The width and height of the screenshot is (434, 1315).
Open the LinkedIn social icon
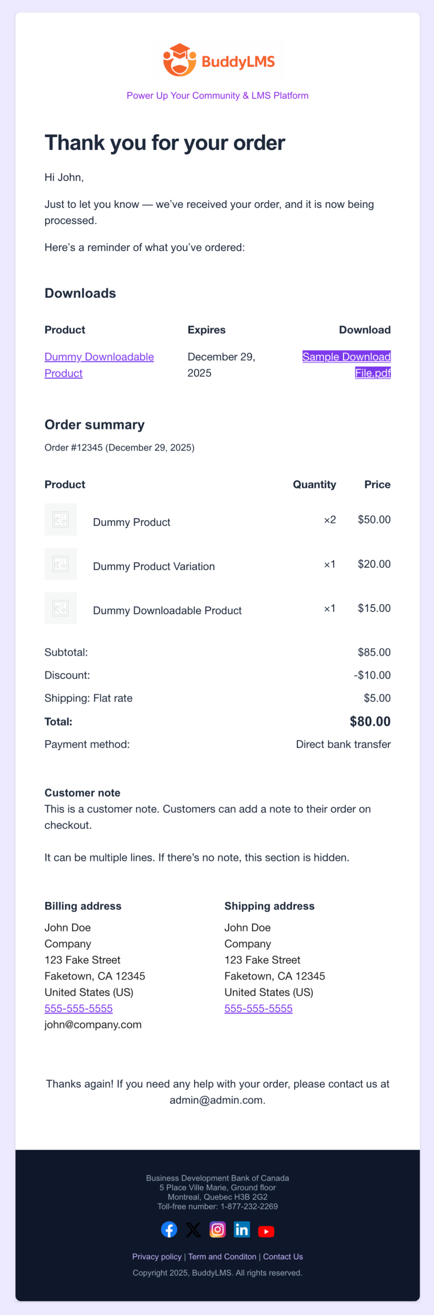coord(242,1229)
